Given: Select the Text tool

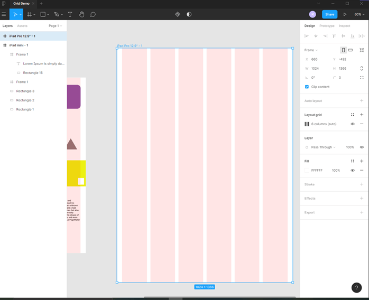Looking at the screenshot, I should tap(70, 14).
